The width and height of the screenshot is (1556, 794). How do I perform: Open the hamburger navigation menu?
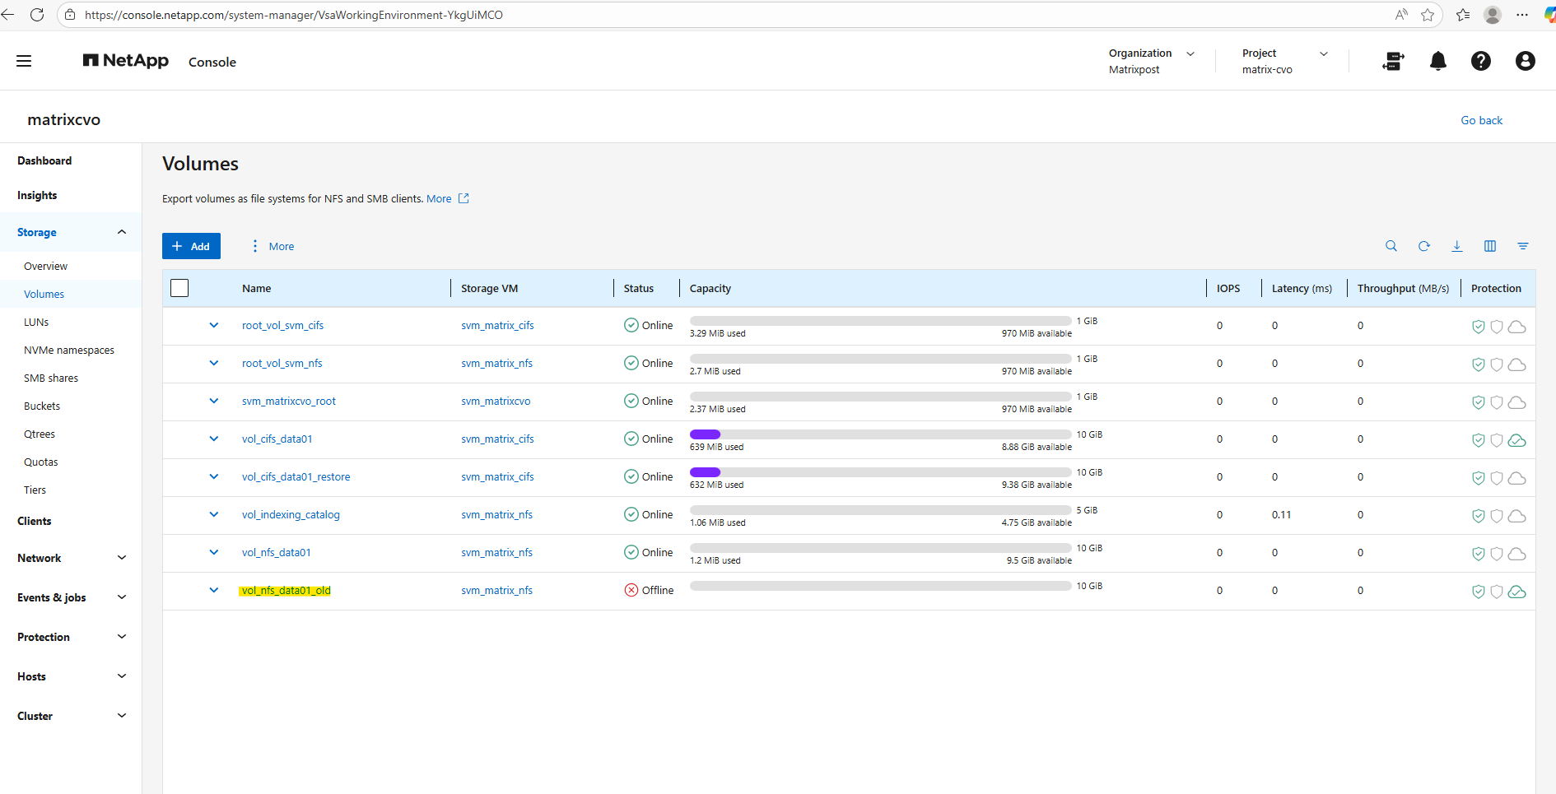coord(24,61)
